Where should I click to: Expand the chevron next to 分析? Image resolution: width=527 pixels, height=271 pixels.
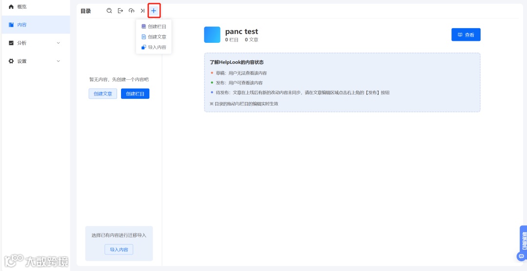pos(59,43)
